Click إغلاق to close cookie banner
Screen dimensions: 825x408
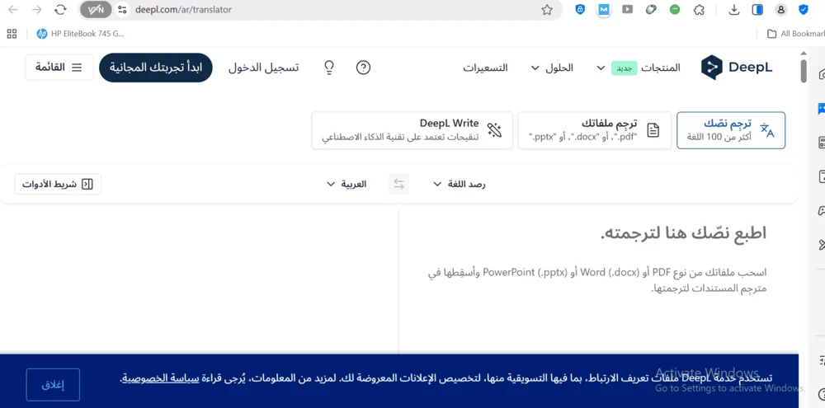pos(53,385)
